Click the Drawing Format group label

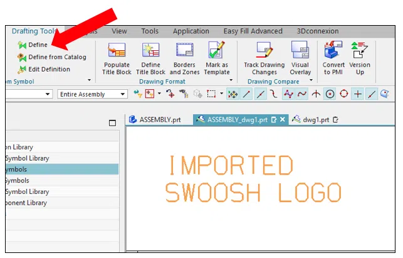162,82
